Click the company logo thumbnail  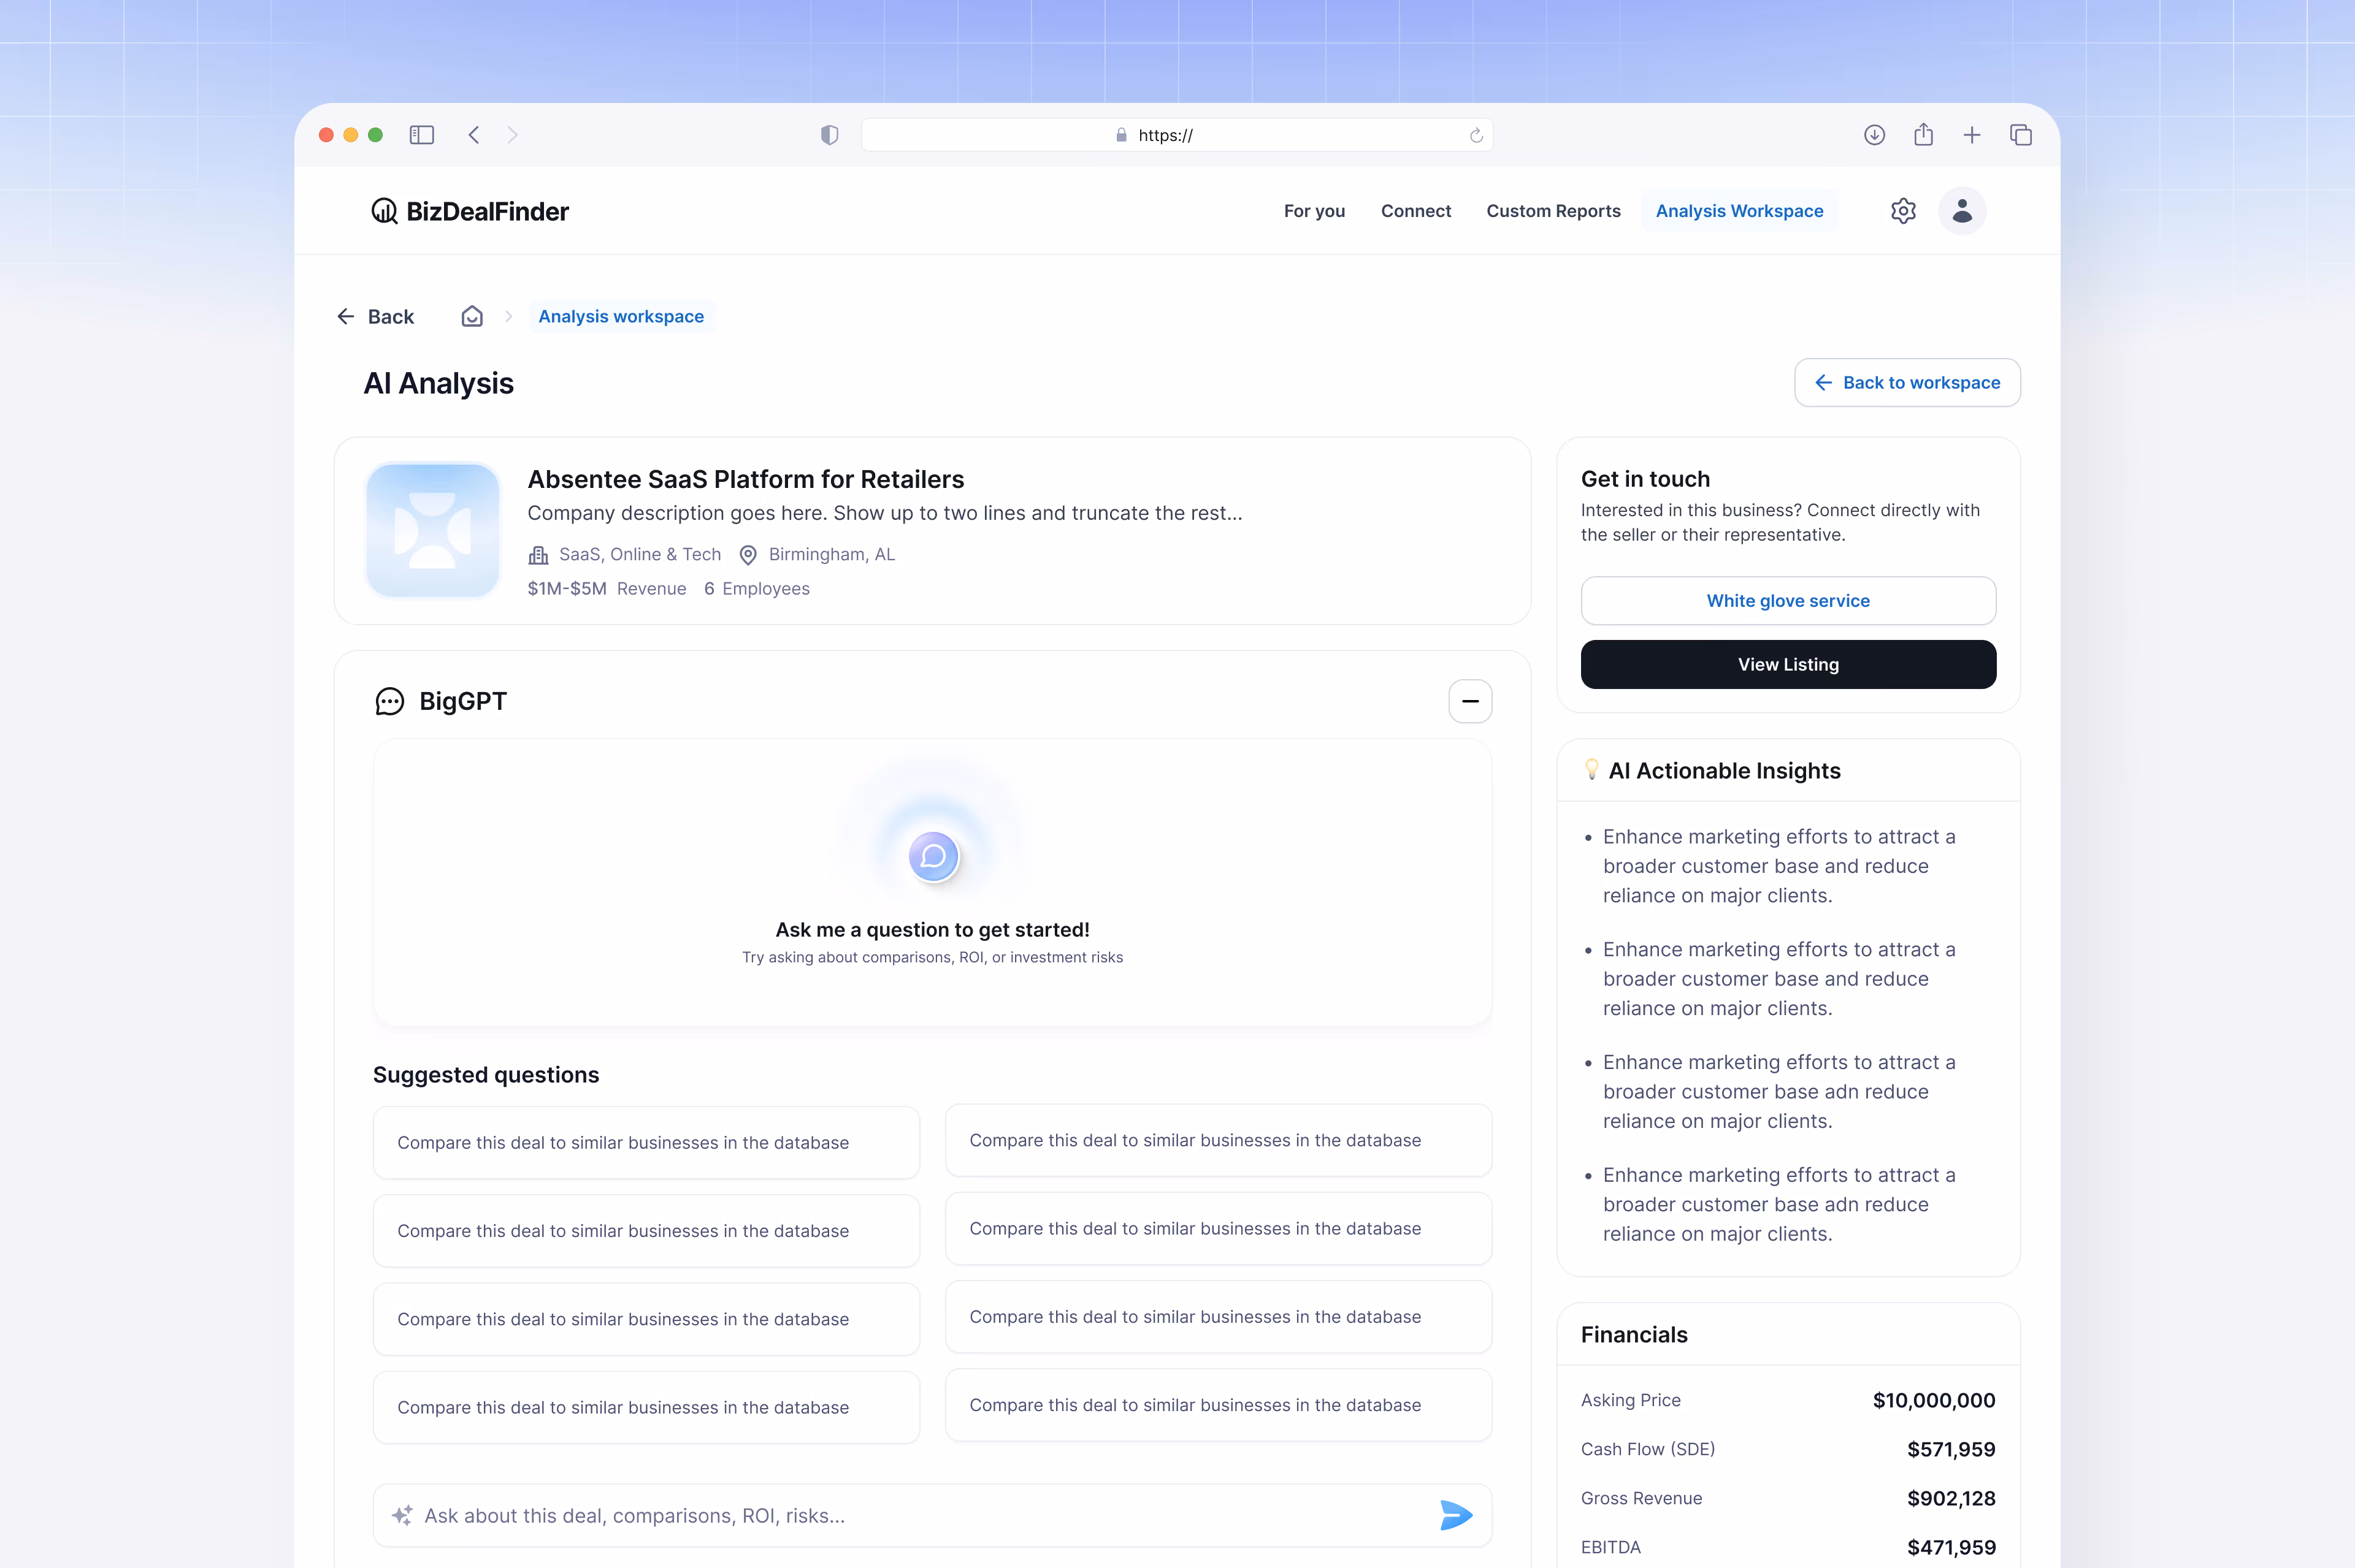tap(433, 530)
